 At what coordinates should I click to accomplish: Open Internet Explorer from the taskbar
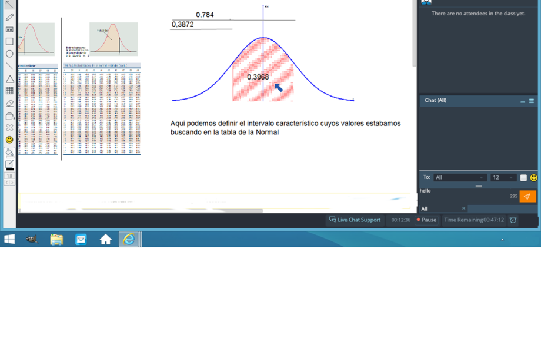pos(129,239)
